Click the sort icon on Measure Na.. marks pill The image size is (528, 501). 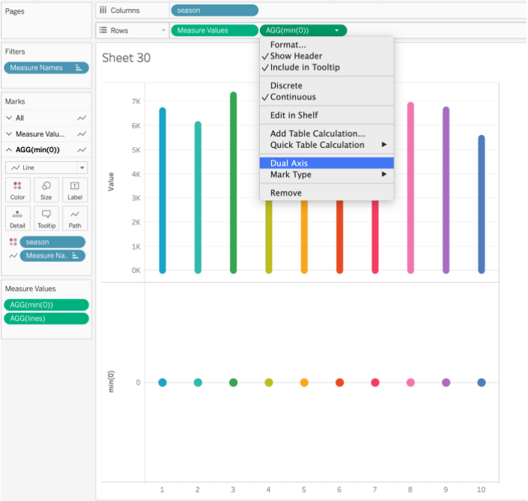[75, 256]
